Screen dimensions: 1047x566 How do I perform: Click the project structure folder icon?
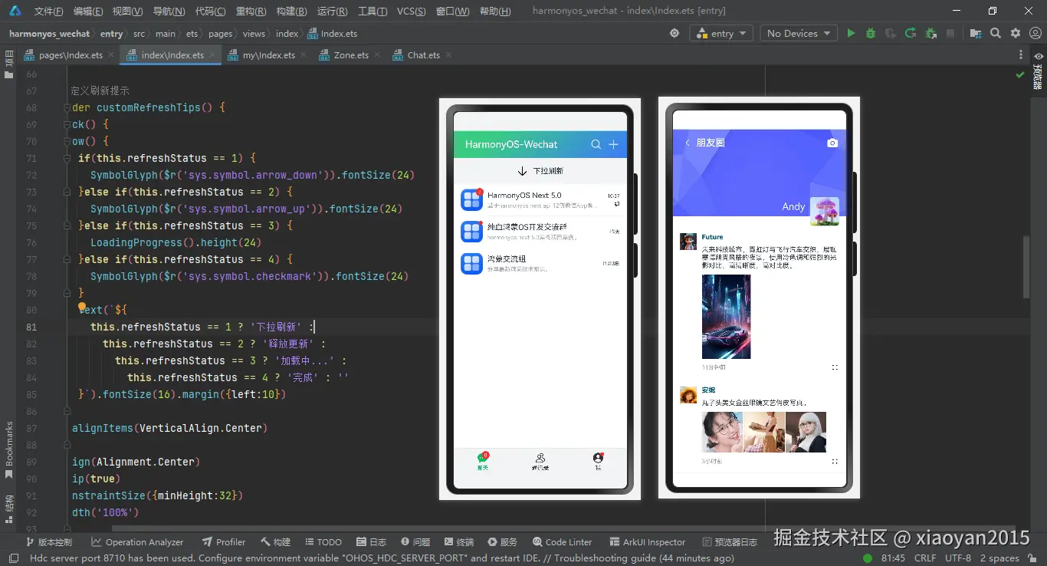(x=976, y=34)
